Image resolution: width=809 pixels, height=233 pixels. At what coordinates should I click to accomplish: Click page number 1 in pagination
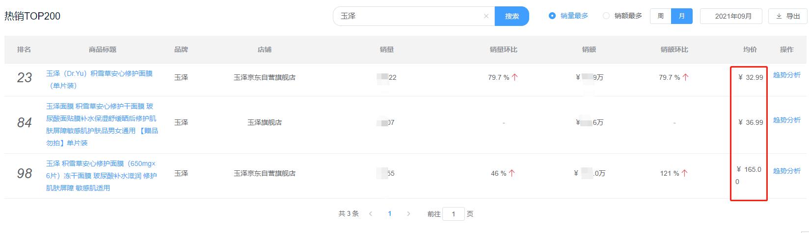coord(390,214)
